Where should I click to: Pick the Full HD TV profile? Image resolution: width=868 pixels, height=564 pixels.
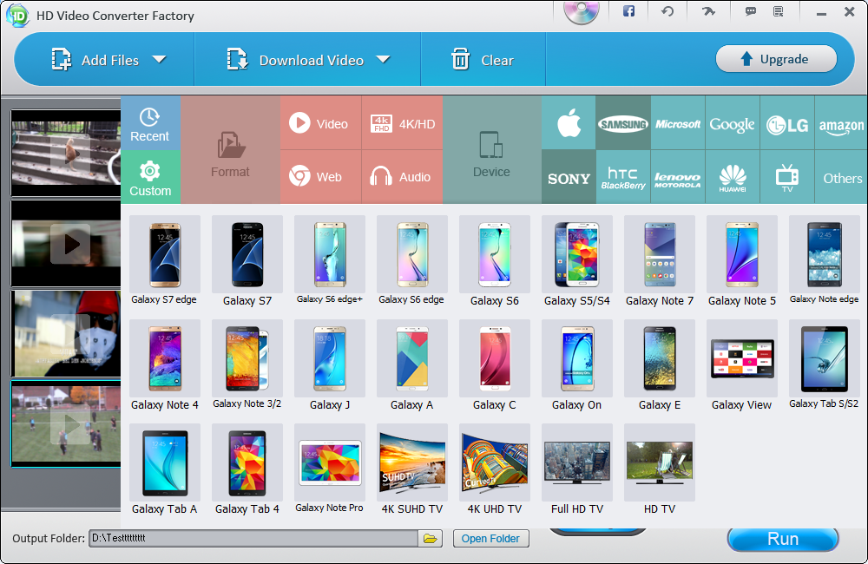point(577,469)
